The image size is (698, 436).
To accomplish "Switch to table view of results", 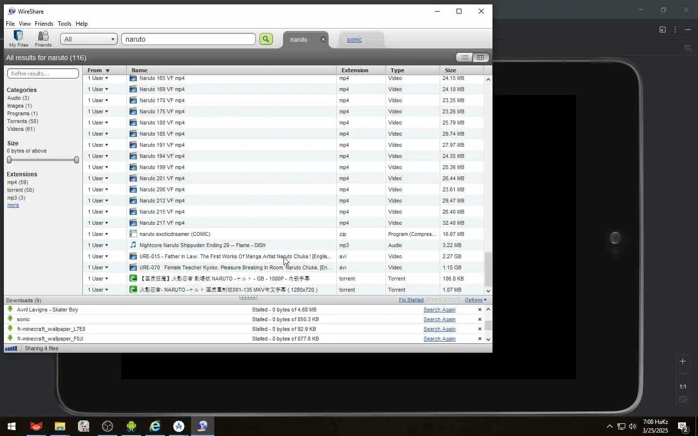I will [480, 58].
